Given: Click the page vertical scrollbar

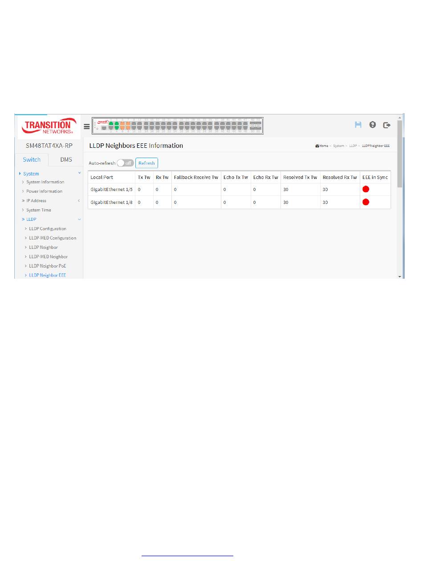Looking at the screenshot, I should [x=399, y=156].
